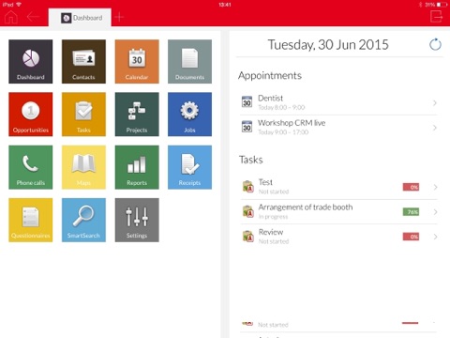Open the Receipts tile
Image resolution: width=450 pixels, height=338 pixels.
[189, 167]
